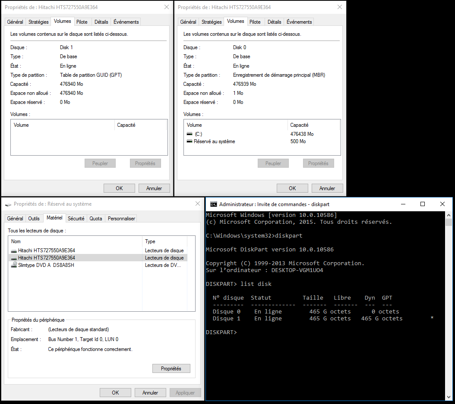Click Annuler in Réservé au système window
This screenshot has width=455, height=404.
150,393
